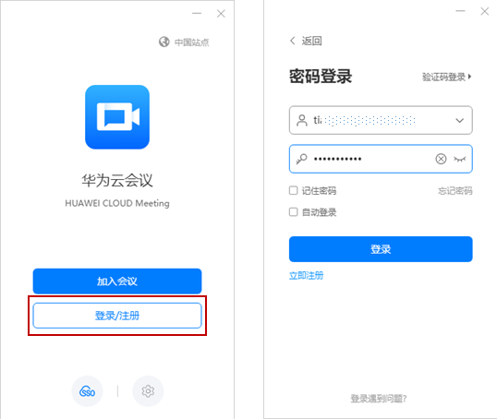Click 加入会议 button

tap(117, 281)
